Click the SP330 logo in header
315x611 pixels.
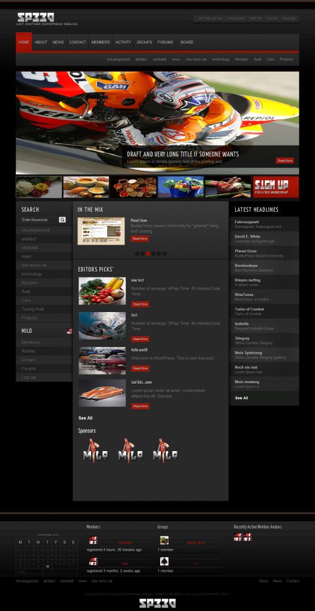[x=36, y=17]
